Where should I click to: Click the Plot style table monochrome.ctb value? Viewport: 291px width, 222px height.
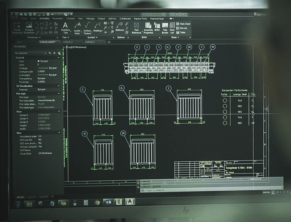[46, 100]
